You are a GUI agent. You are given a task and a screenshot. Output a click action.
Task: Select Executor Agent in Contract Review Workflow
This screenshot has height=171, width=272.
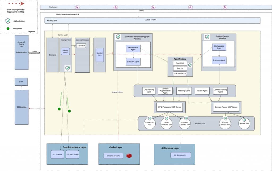(219, 60)
